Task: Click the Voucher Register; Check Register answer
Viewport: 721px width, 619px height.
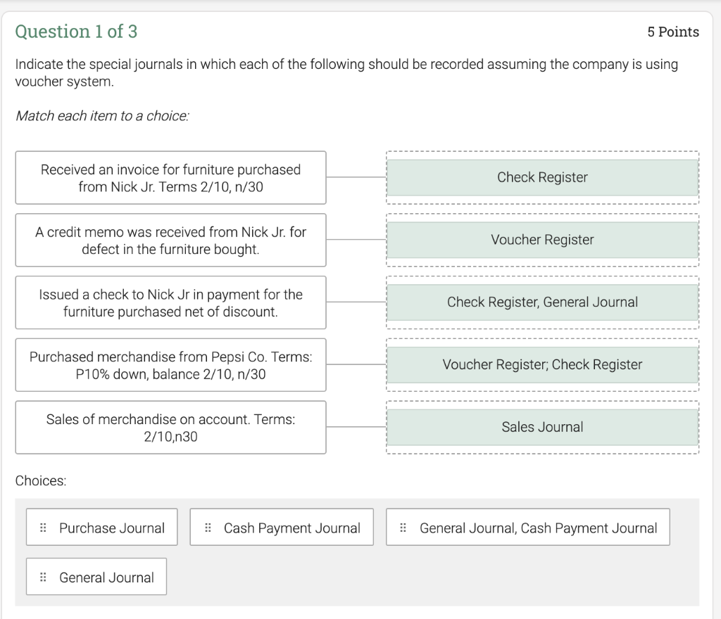Action: (543, 364)
